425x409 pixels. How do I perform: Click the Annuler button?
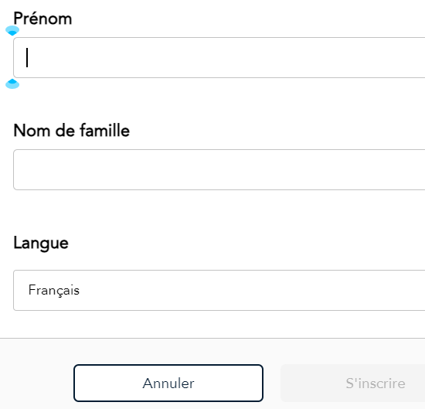[168, 383]
